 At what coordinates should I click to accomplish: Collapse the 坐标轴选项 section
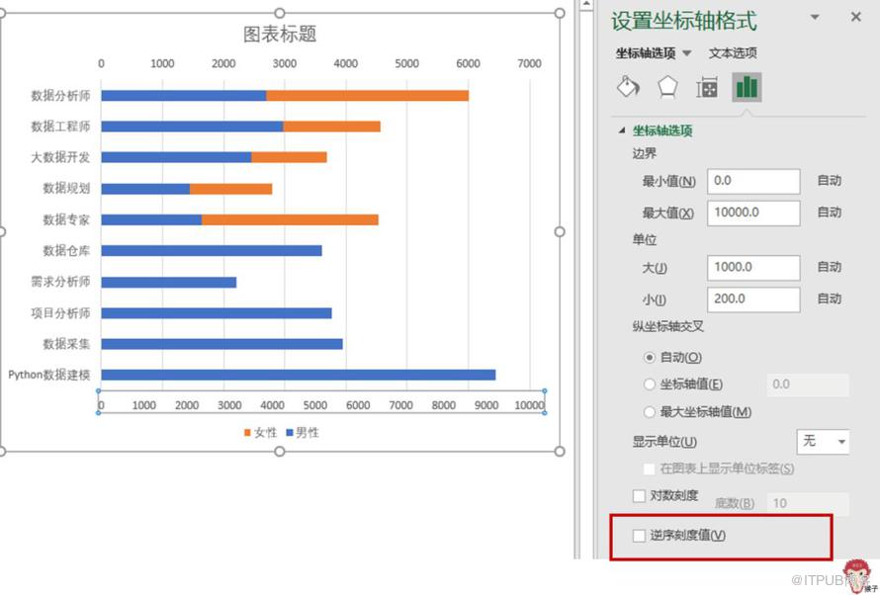622,130
